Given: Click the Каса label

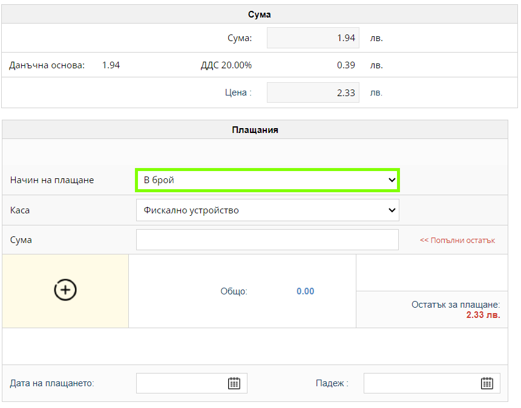Looking at the screenshot, I should coord(20,210).
